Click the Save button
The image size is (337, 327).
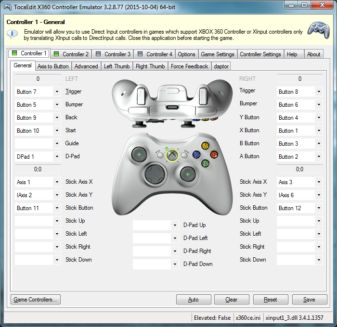click(309, 299)
